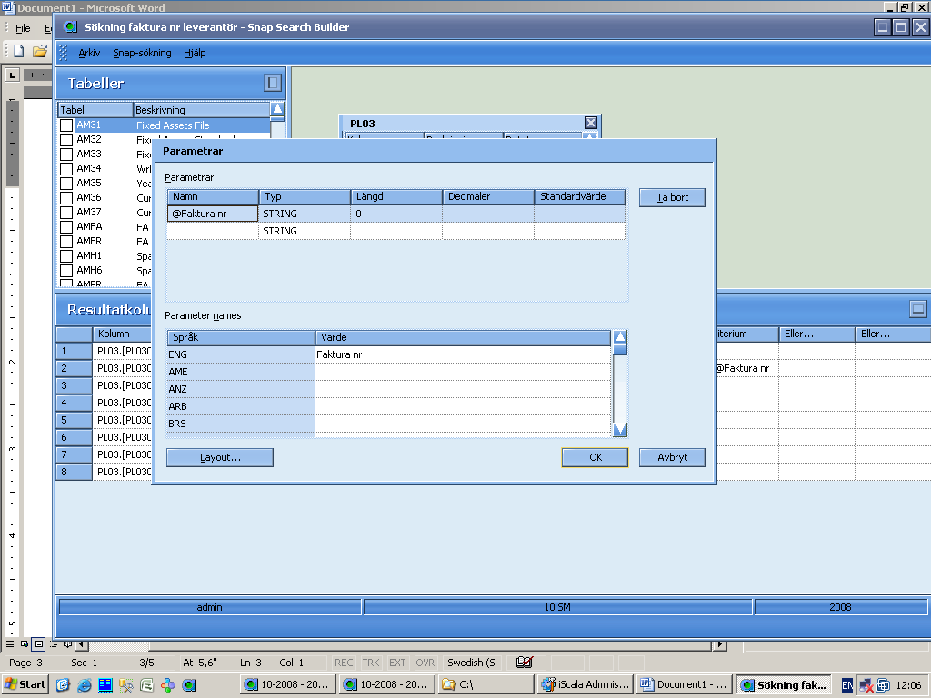Click the Windows Start button
Viewport: 931px width, 698px height.
tap(25, 684)
